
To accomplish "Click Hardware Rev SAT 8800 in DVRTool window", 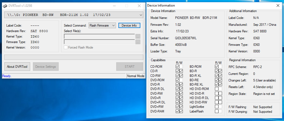I will (39, 31).
